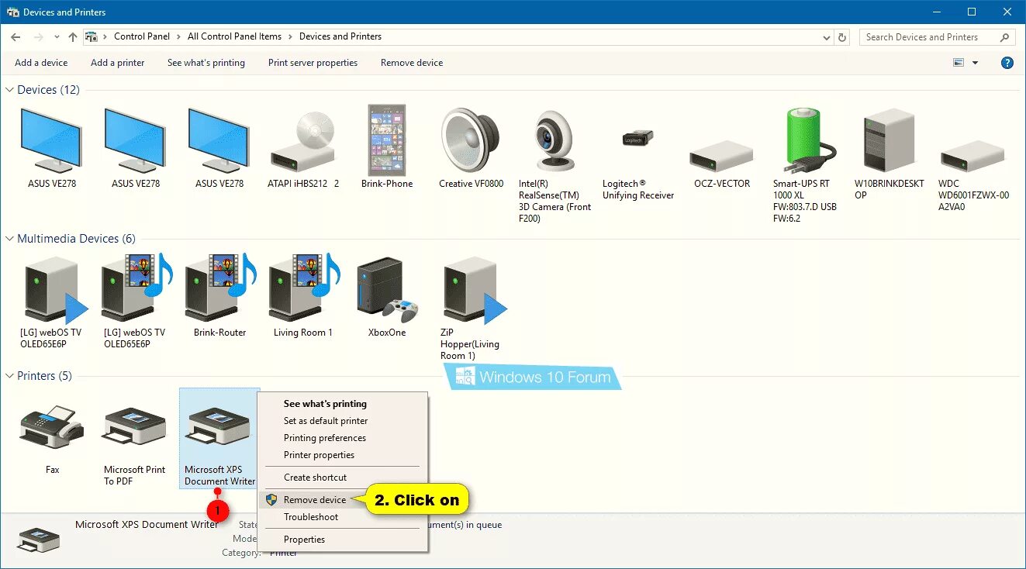Click Print server properties
This screenshot has height=569, width=1026.
[312, 63]
